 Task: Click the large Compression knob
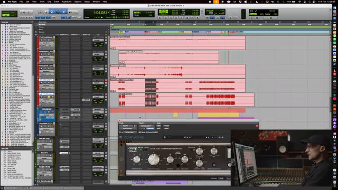154,159
